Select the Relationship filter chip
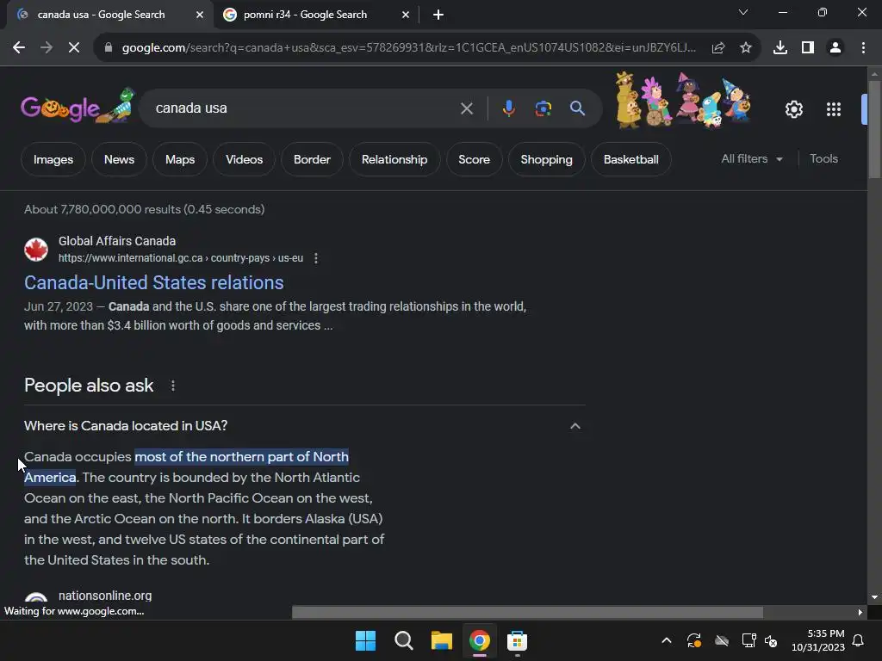Viewport: 882px width, 661px height. point(394,159)
